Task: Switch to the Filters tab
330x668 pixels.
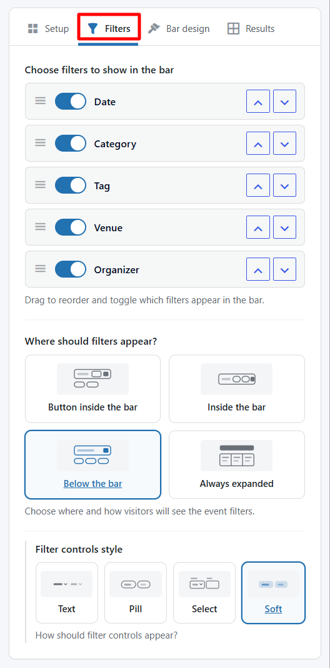Action: pos(109,29)
